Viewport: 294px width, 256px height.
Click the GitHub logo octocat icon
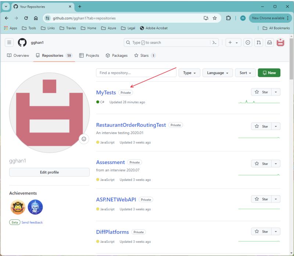[22, 42]
